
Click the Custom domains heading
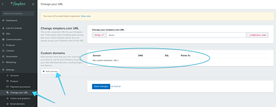click(53, 53)
